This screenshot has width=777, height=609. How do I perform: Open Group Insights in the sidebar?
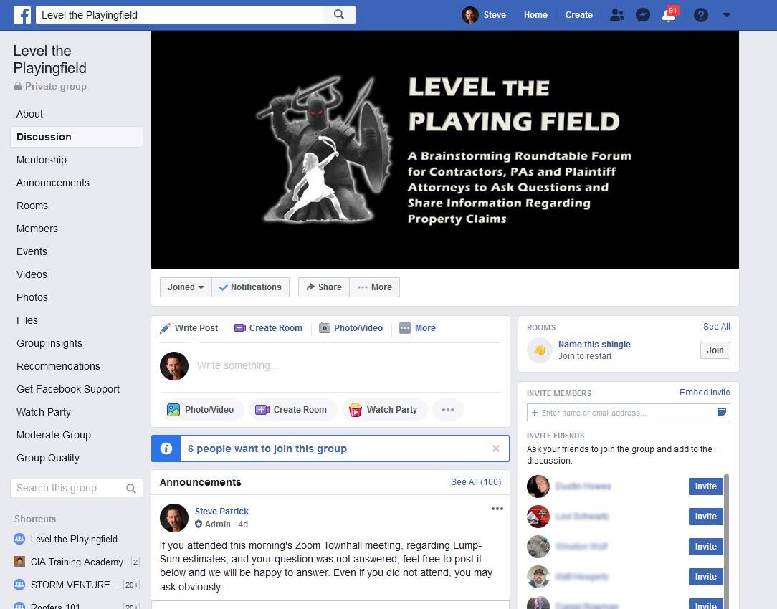(49, 343)
